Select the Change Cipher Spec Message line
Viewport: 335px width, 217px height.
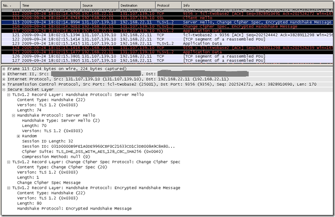click(49, 183)
